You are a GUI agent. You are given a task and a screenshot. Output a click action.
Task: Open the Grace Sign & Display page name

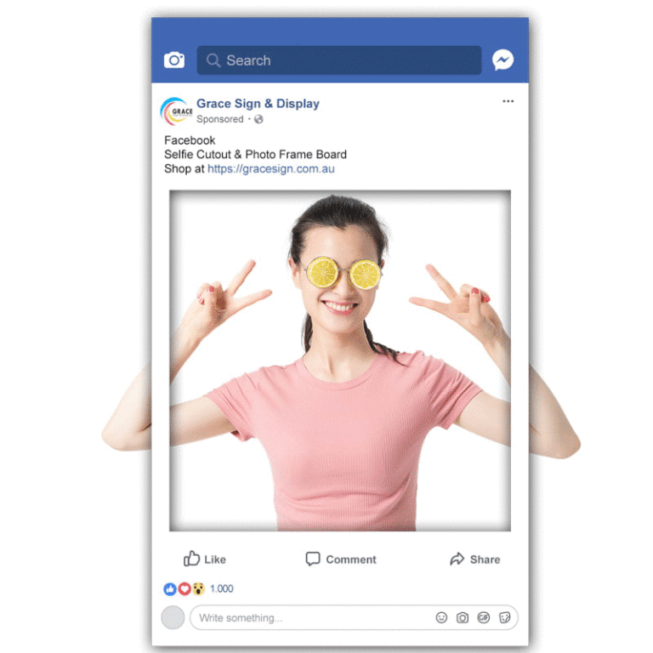[258, 103]
